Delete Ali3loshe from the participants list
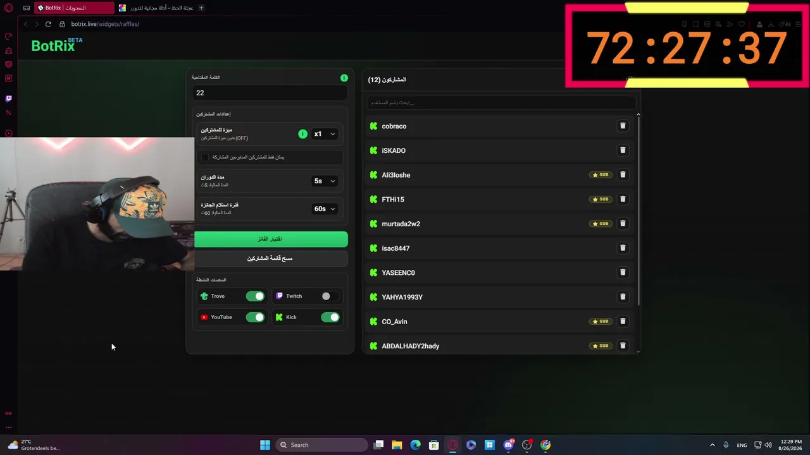Viewport: 810px width, 455px height. tap(623, 174)
